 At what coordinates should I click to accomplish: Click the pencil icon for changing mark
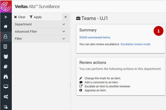pos(81,78)
